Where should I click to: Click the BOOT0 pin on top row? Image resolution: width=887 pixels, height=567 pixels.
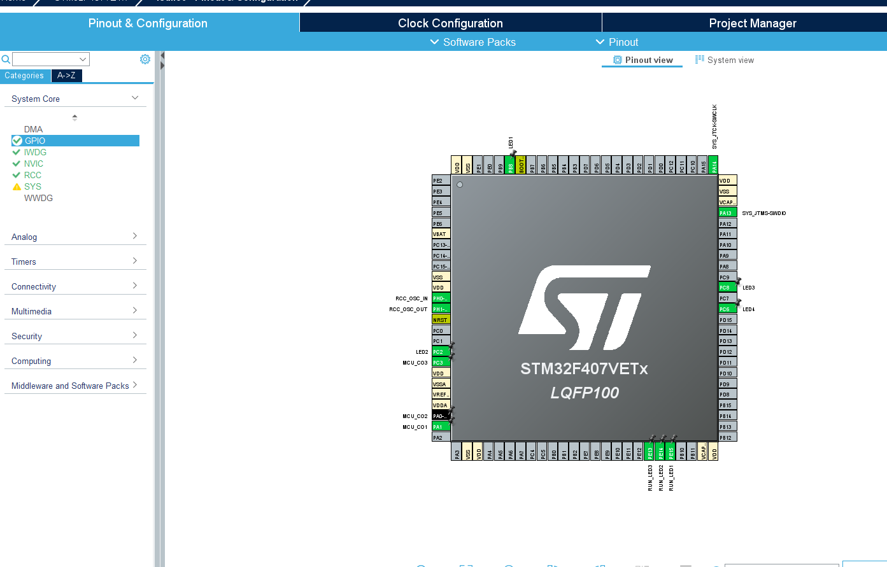click(x=521, y=165)
